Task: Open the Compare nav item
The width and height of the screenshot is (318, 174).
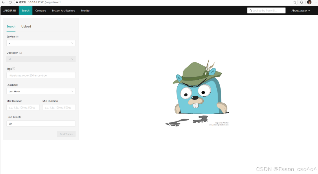Action: (41, 10)
